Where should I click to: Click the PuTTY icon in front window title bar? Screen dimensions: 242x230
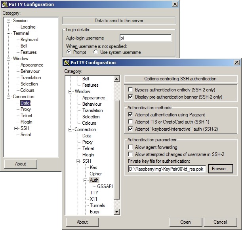(66, 63)
